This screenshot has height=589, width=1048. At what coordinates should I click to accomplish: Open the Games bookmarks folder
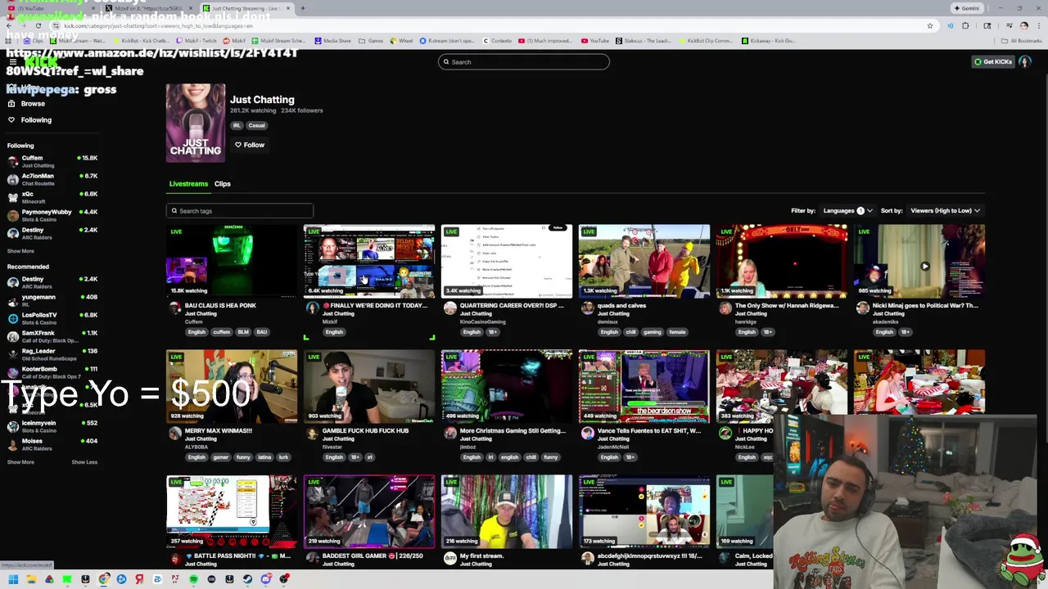coord(370,41)
